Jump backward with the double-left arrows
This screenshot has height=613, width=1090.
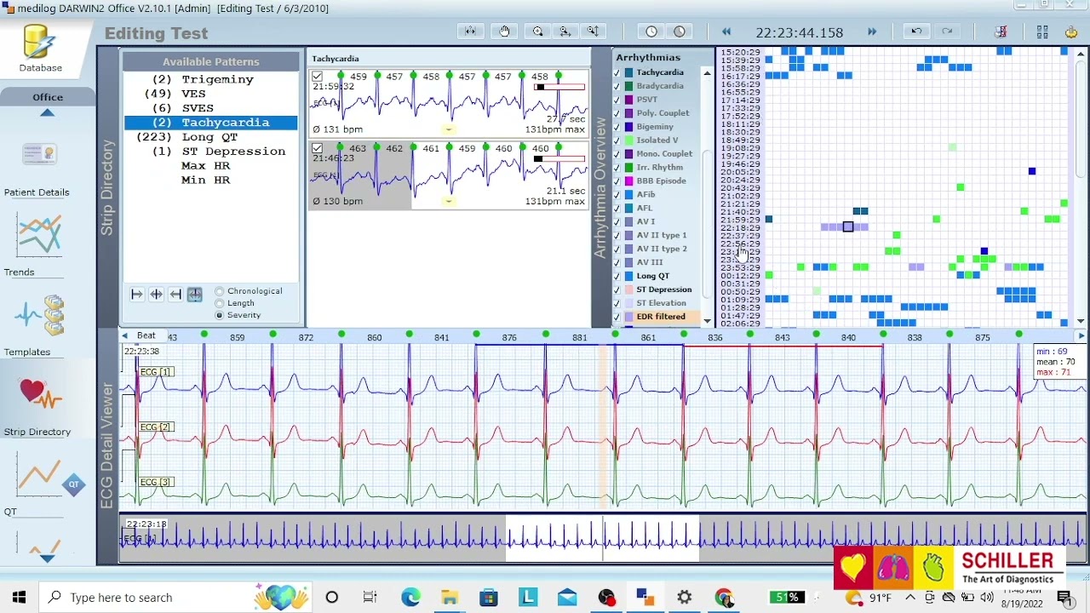click(726, 32)
